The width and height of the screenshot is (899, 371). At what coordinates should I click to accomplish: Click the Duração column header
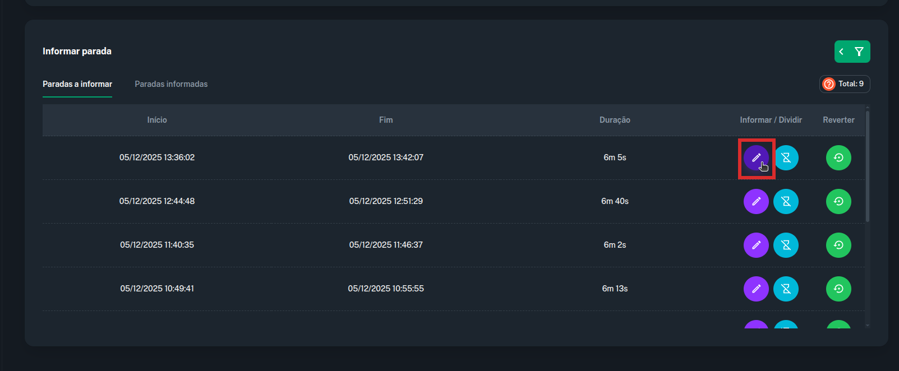click(615, 120)
